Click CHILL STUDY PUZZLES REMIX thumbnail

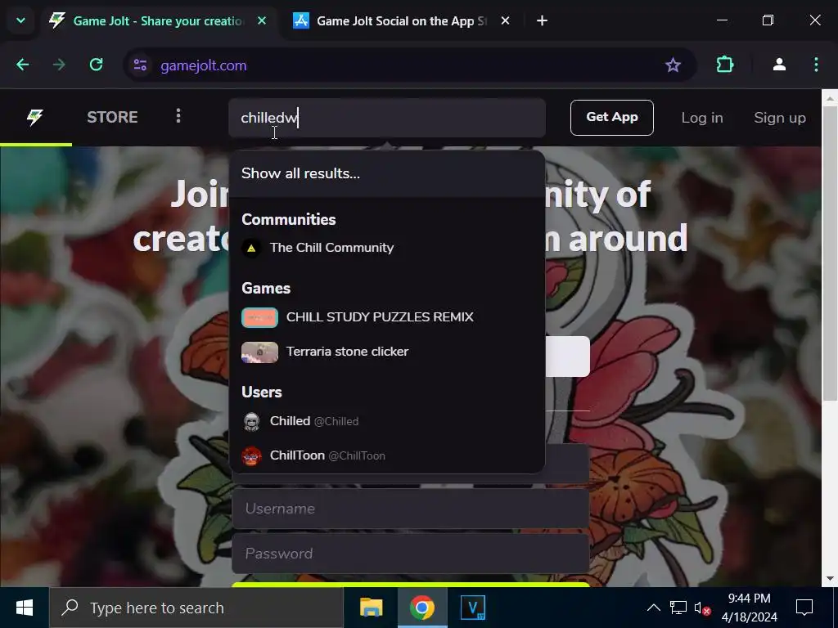tap(259, 318)
